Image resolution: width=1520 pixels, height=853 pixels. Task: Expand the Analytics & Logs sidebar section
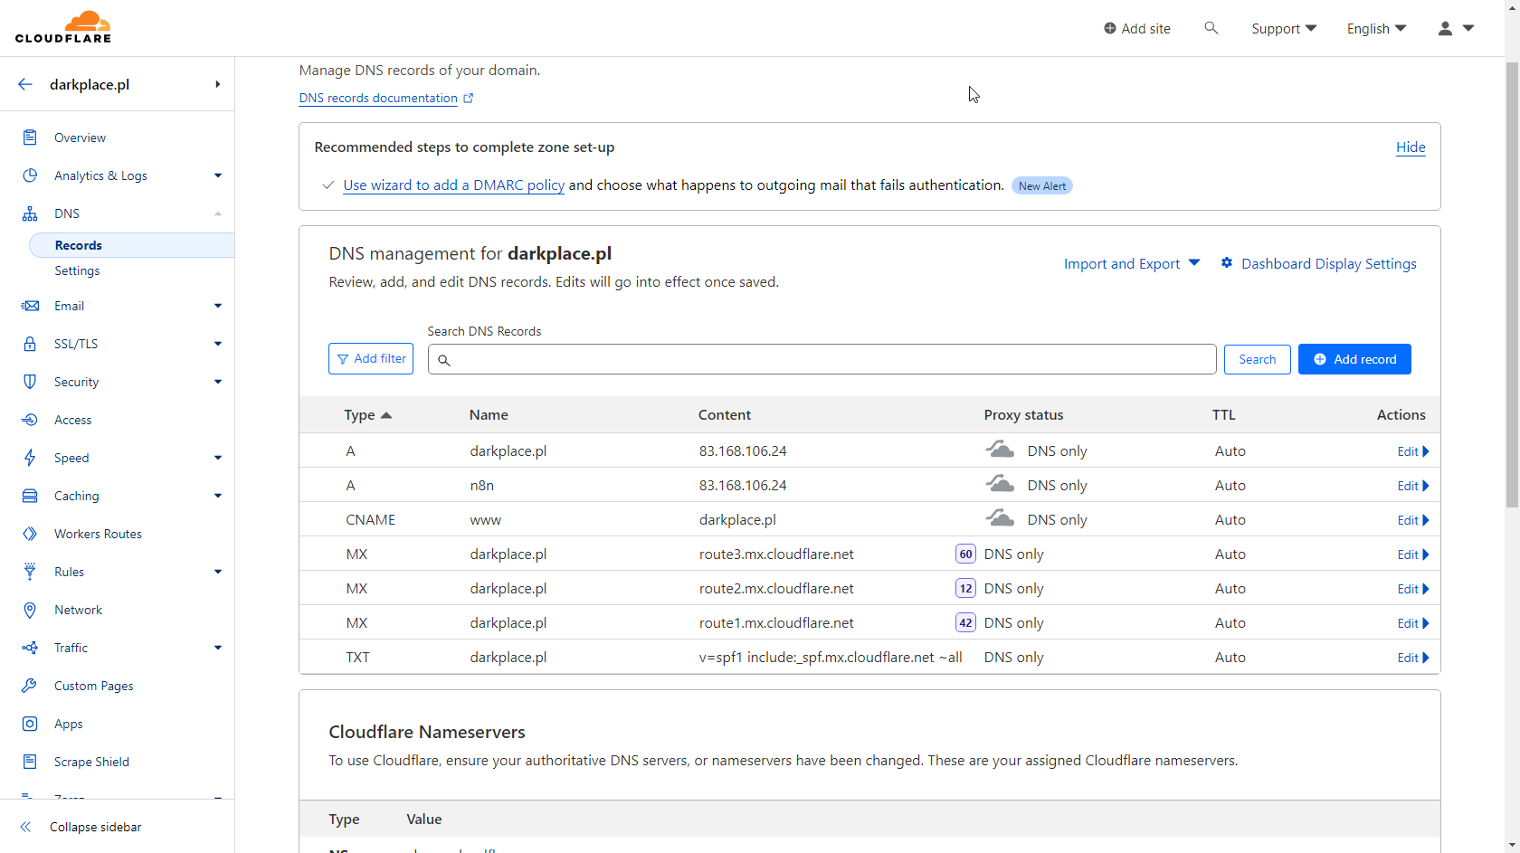click(x=136, y=175)
